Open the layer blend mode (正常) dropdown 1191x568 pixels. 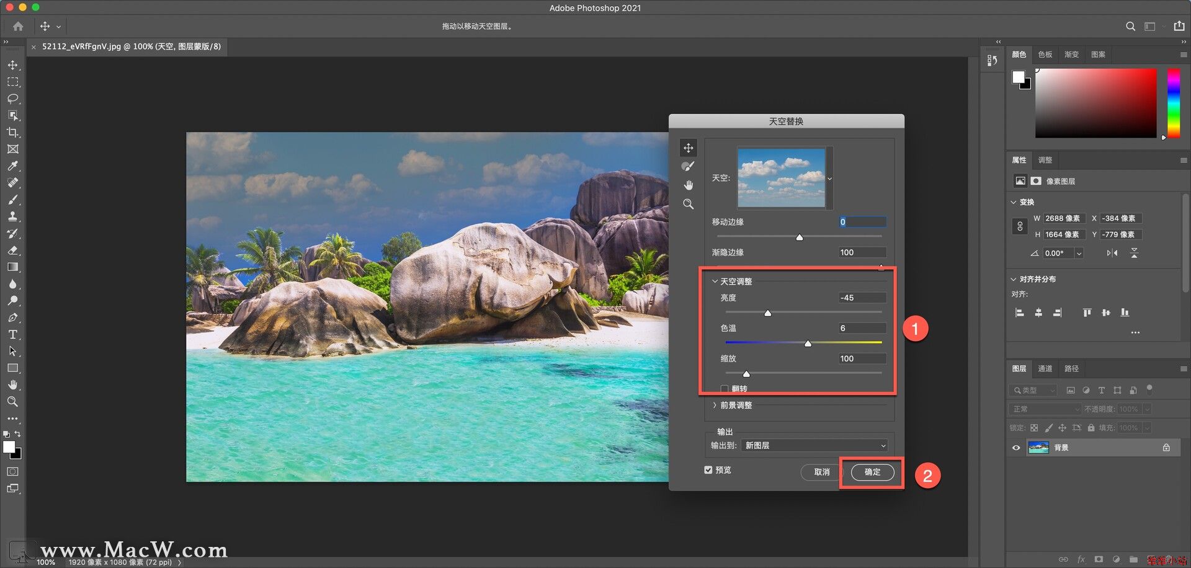pos(1045,409)
